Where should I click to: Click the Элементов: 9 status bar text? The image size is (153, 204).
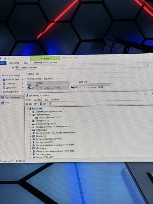tap(6, 161)
